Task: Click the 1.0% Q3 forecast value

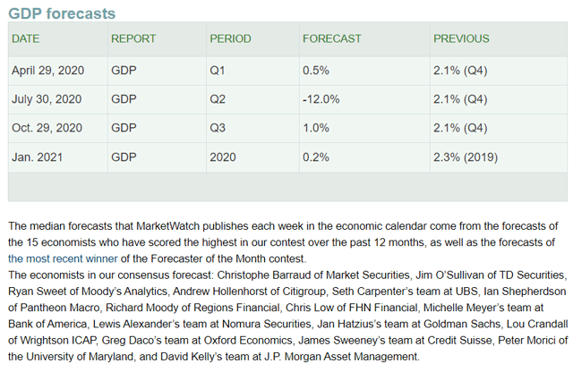Action: (x=316, y=128)
